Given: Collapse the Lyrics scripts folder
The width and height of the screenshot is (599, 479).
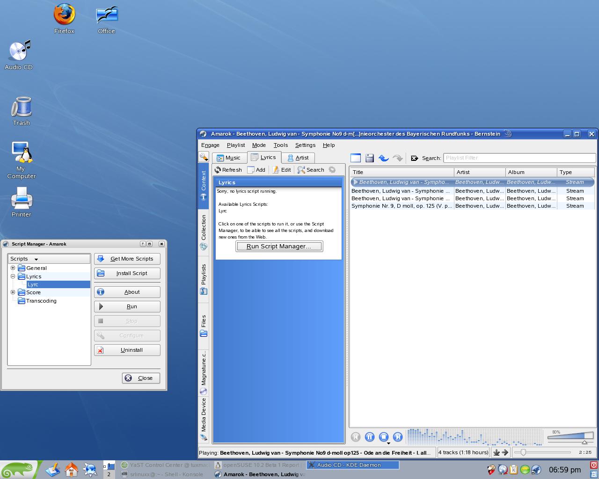Looking at the screenshot, I should [13, 276].
